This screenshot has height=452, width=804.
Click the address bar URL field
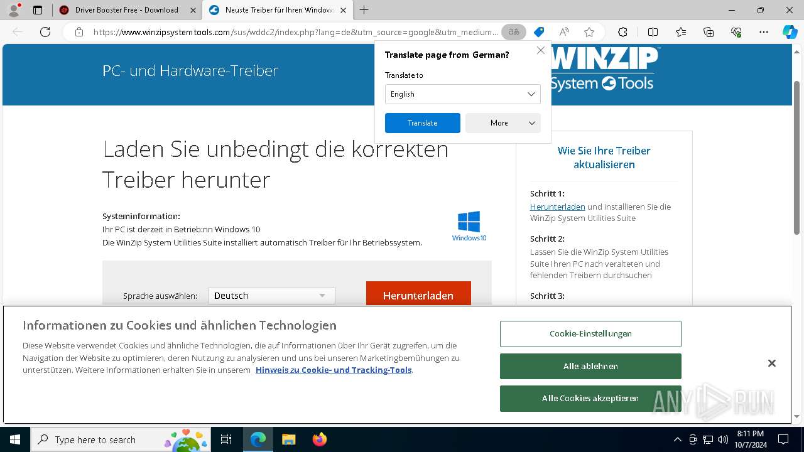coord(295,32)
